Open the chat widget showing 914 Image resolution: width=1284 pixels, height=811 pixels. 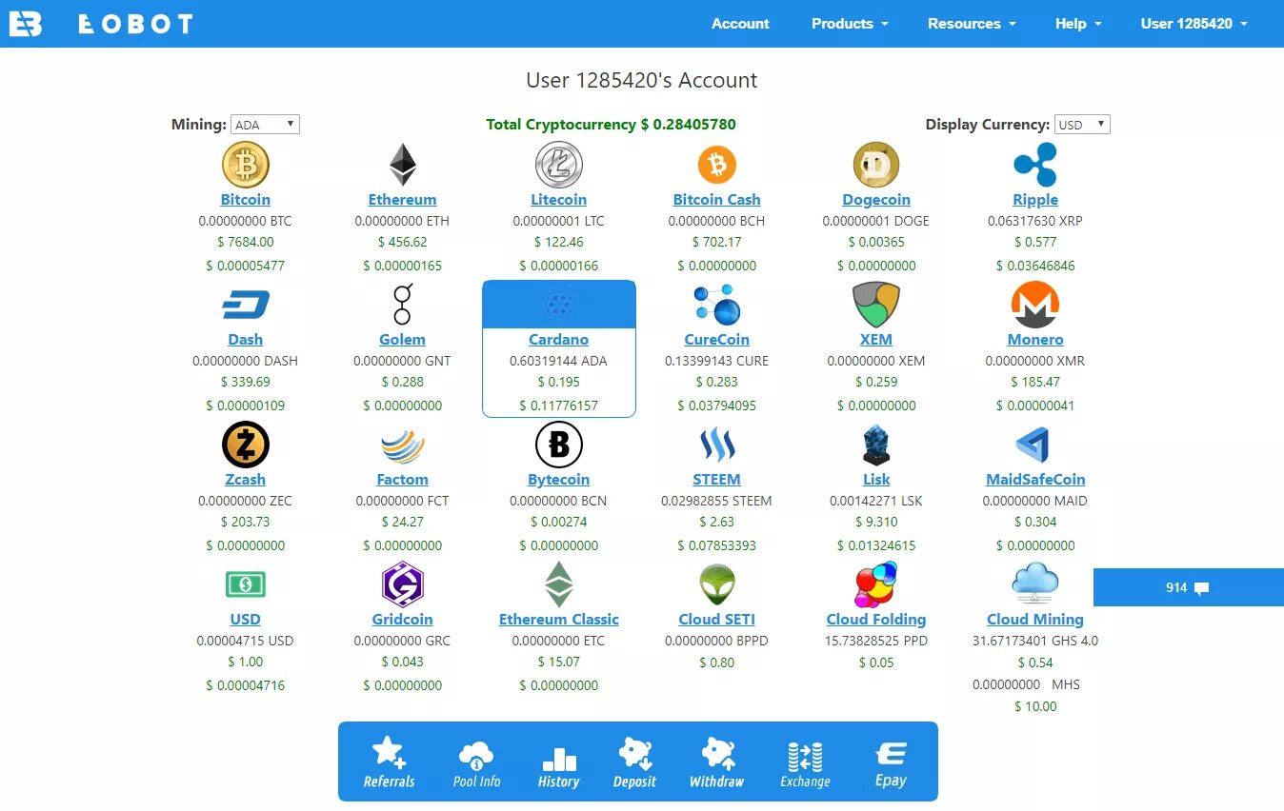(1189, 587)
